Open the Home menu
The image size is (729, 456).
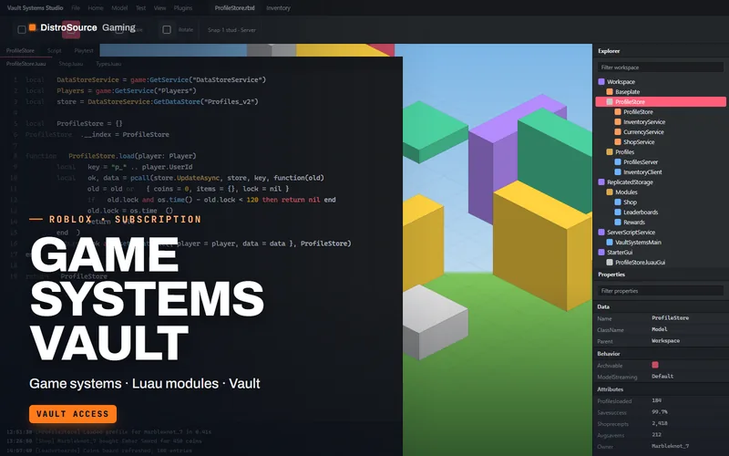click(x=96, y=8)
